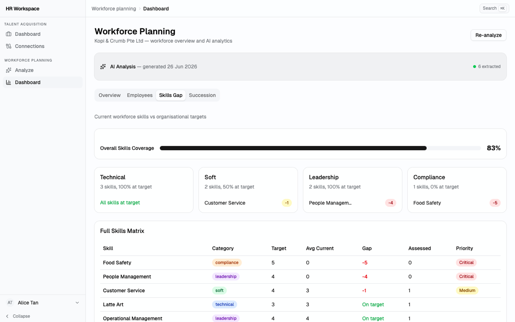Open the Succession tab

202,95
